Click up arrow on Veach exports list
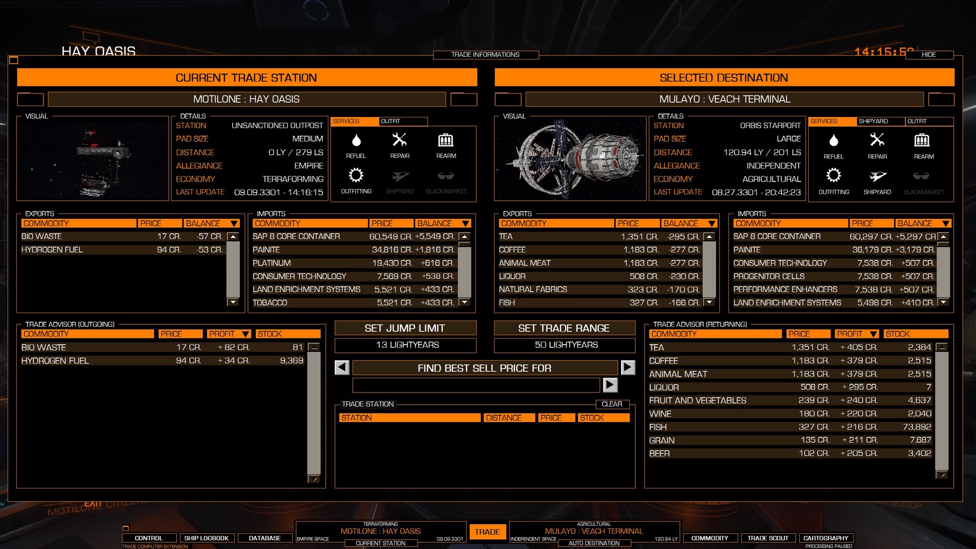This screenshot has width=976, height=549. [709, 237]
